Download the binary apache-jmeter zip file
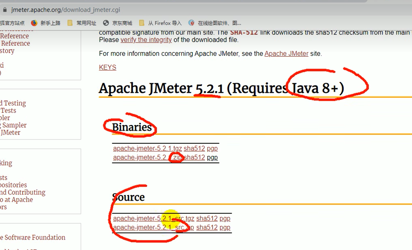 pos(148,157)
